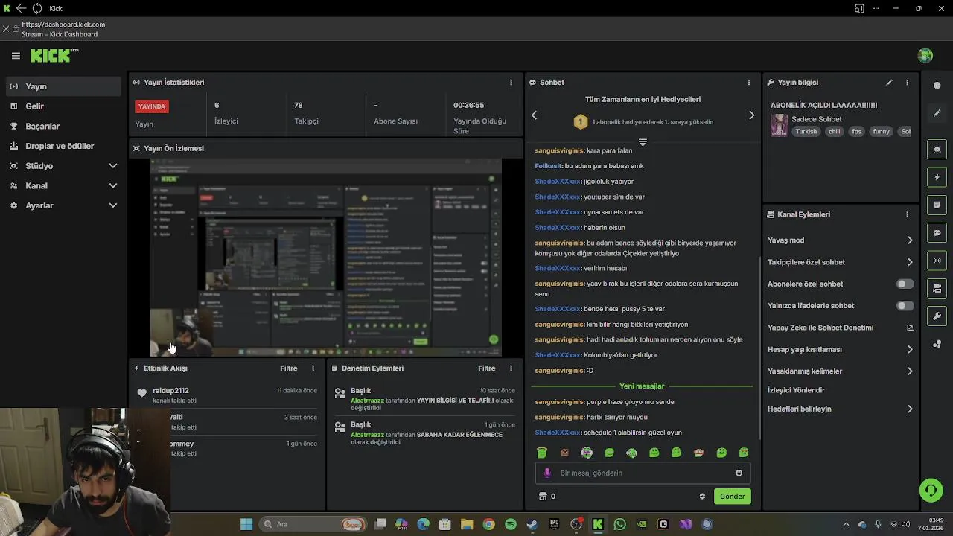Expand Yasaklanmış kelimeler options
This screenshot has height=536, width=953.
909,371
